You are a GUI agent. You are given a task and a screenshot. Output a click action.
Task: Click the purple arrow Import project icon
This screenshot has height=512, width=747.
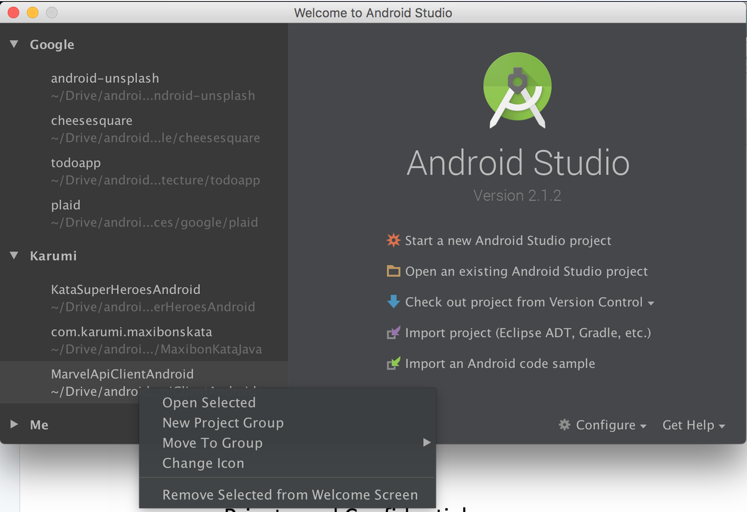[393, 333]
